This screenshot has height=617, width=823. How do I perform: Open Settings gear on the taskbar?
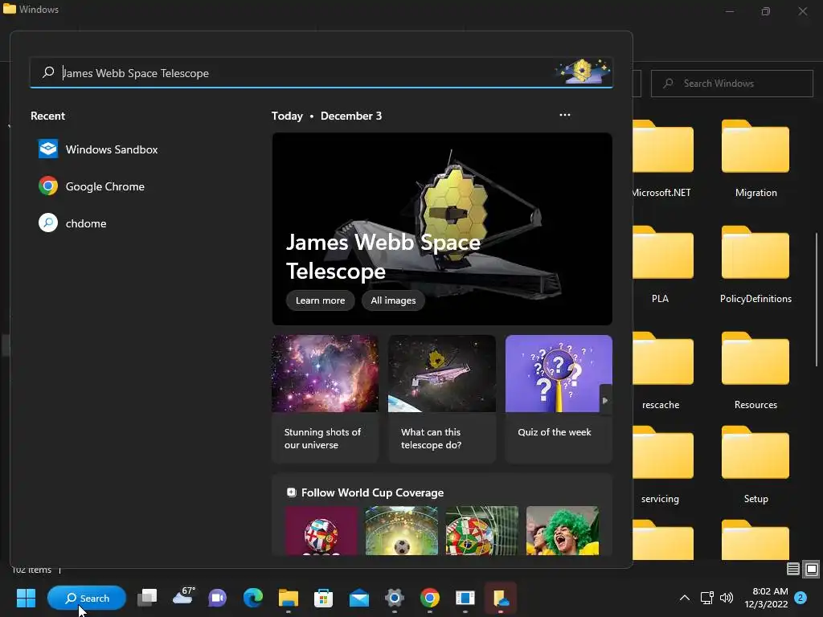(394, 598)
